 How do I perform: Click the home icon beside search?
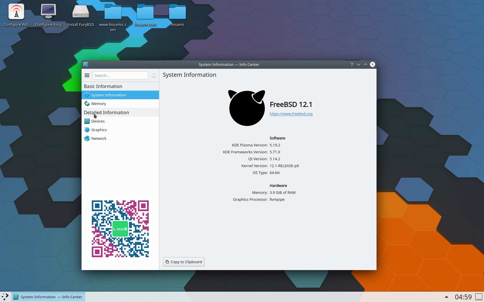pyautogui.click(x=154, y=75)
